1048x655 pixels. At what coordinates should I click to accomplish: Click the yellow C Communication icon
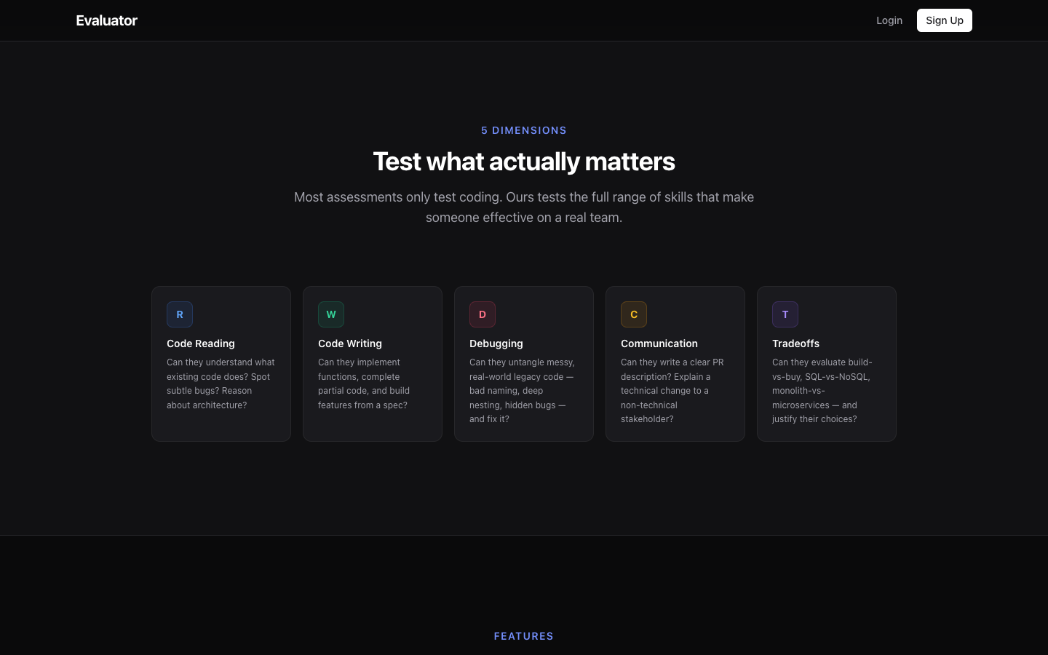click(x=634, y=314)
